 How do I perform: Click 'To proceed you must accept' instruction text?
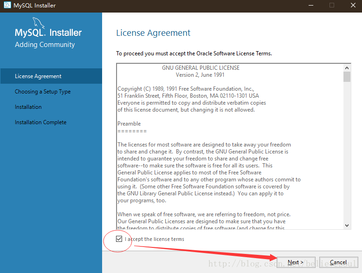[194, 53]
